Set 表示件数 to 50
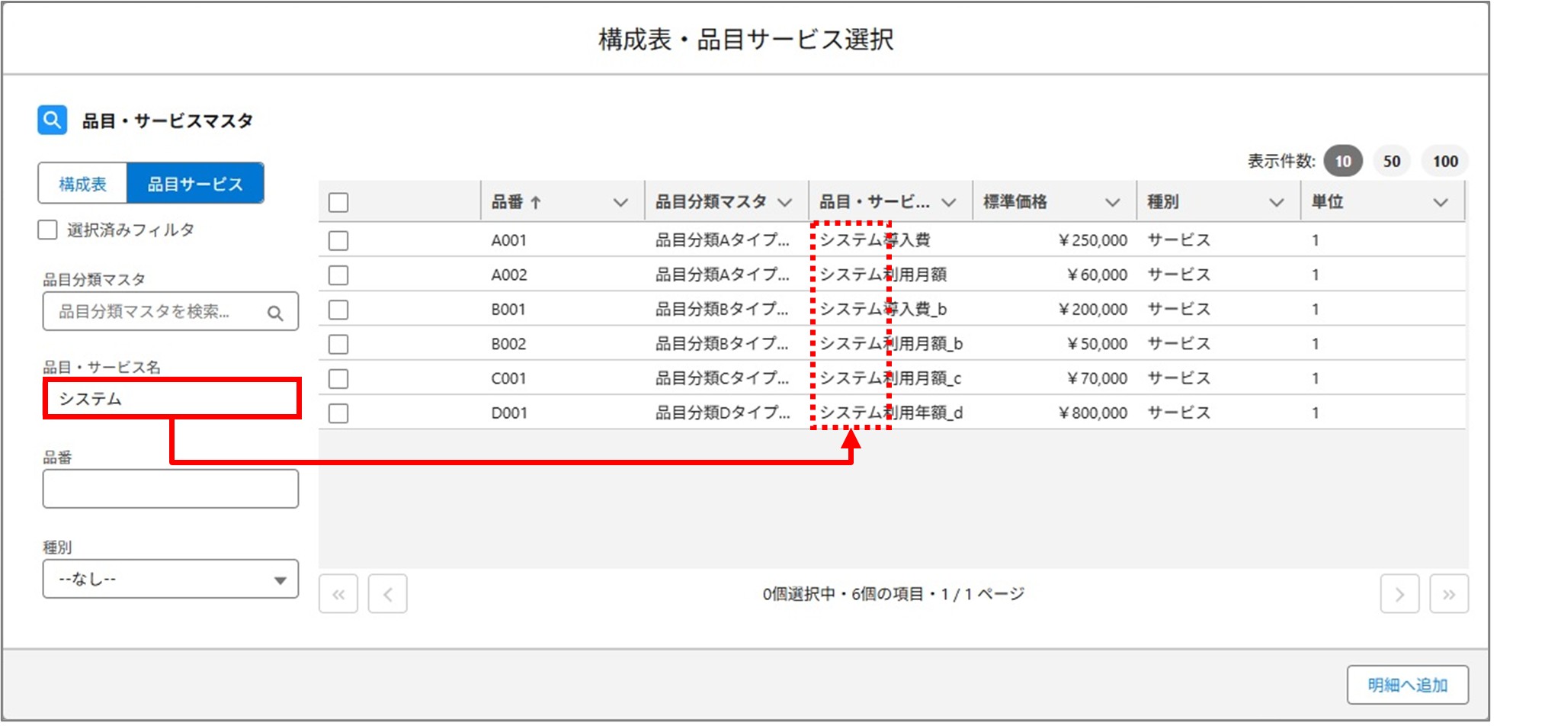Image resolution: width=1545 pixels, height=726 pixels. coord(1391,161)
